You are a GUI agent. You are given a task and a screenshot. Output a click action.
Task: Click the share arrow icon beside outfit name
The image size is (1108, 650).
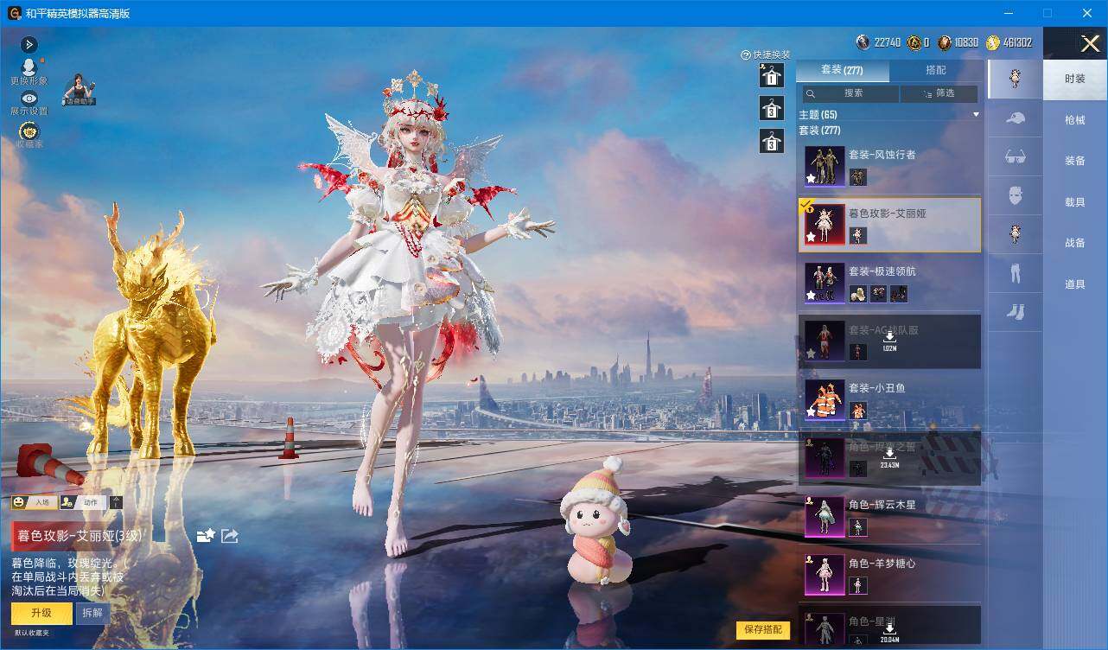tap(230, 536)
